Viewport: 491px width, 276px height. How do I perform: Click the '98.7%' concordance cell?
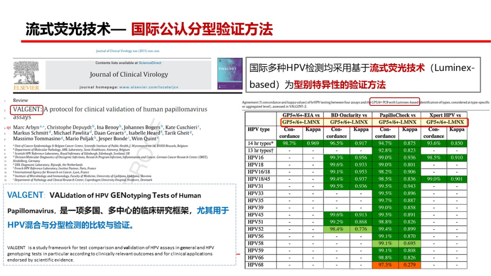coord(289,143)
